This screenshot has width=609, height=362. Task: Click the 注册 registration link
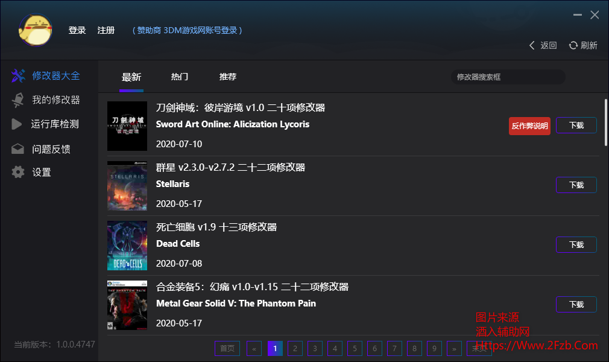pos(106,30)
